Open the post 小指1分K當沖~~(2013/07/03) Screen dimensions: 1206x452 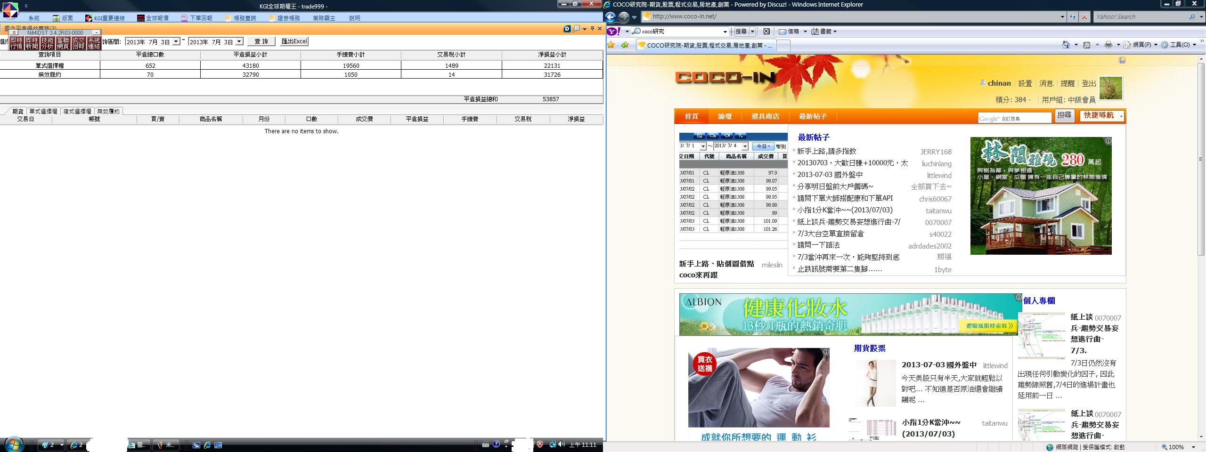845,210
